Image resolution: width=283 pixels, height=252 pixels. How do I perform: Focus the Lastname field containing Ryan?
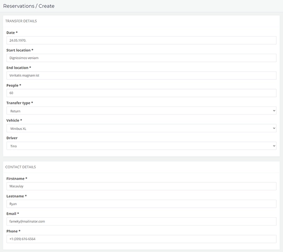(x=141, y=204)
